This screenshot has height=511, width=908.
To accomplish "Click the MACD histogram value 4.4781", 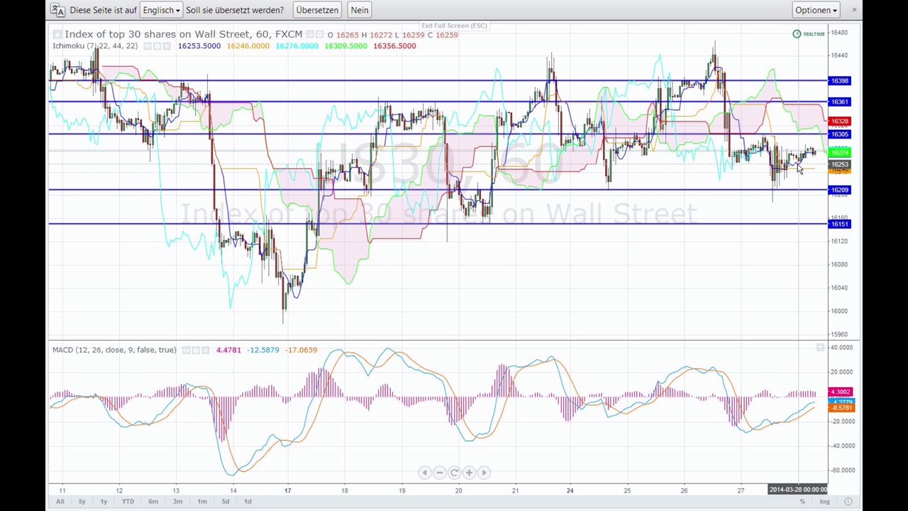I will [228, 350].
